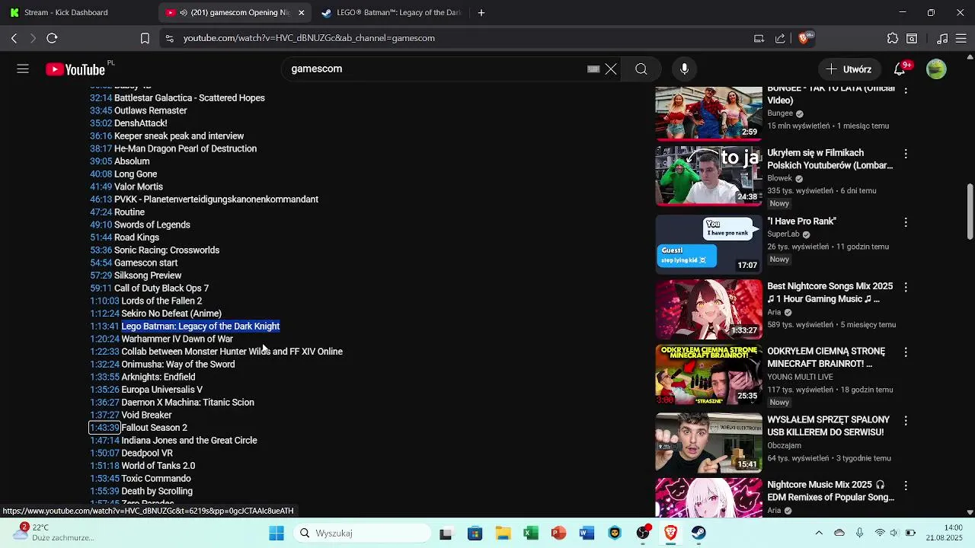Bookmark this page
This screenshot has height=548, width=975.
(145, 38)
